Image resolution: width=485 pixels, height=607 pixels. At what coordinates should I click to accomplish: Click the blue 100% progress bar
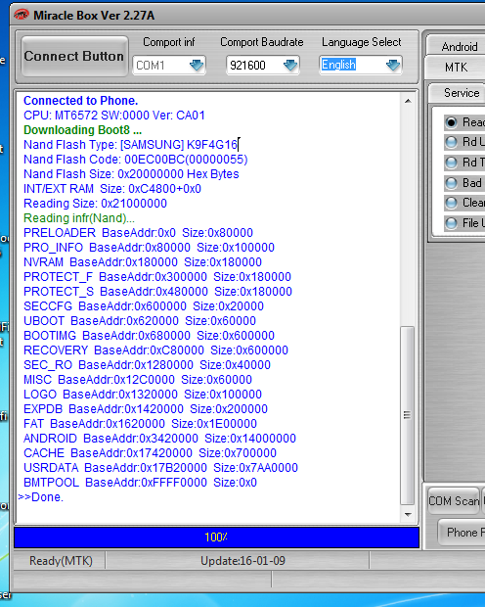tap(216, 537)
